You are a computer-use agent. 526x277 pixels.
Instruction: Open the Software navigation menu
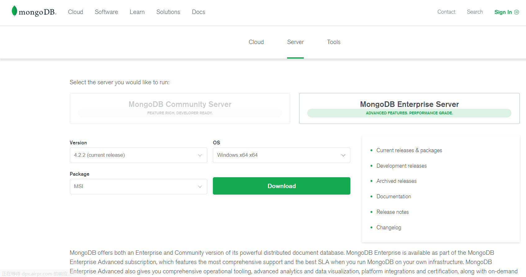106,12
